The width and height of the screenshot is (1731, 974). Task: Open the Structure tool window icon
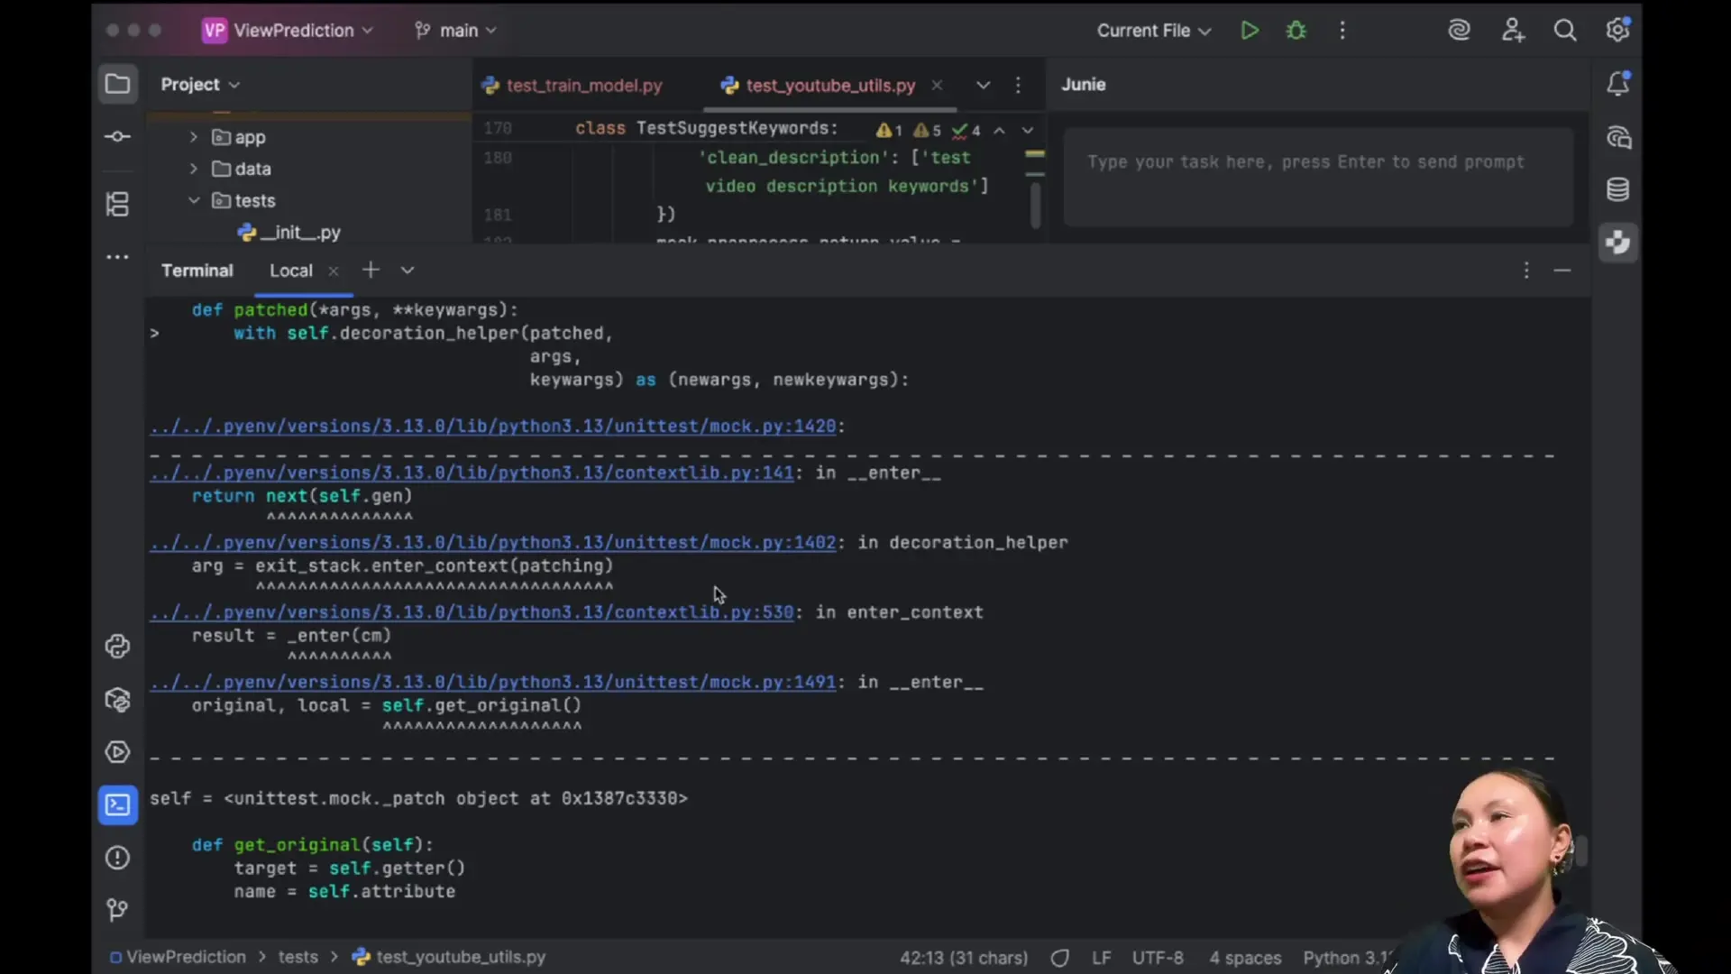coord(117,204)
